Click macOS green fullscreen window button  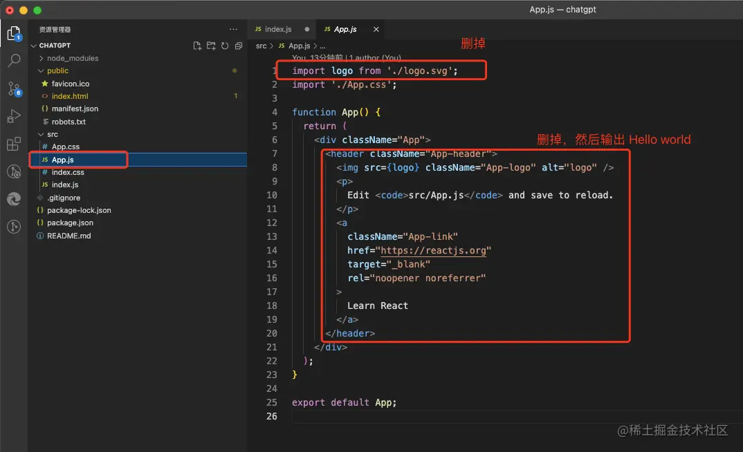[x=37, y=10]
